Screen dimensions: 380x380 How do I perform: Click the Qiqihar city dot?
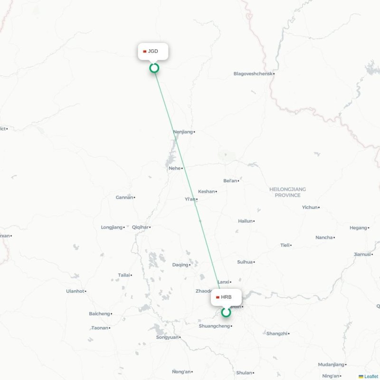pos(150,228)
